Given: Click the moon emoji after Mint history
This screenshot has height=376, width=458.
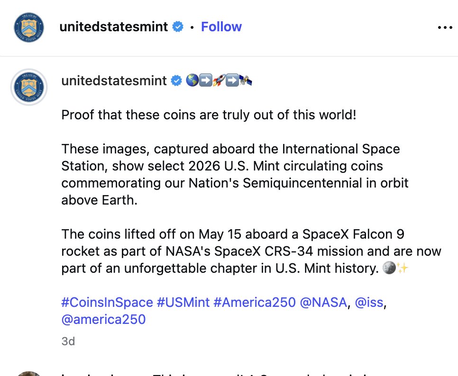Looking at the screenshot, I should point(389,268).
